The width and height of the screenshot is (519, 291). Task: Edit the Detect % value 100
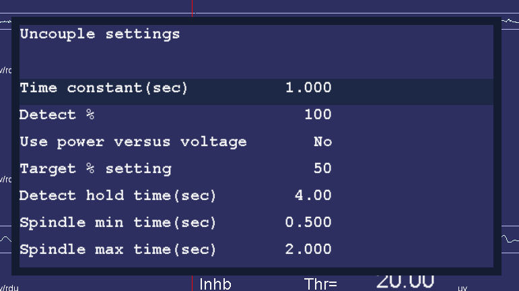(x=318, y=115)
